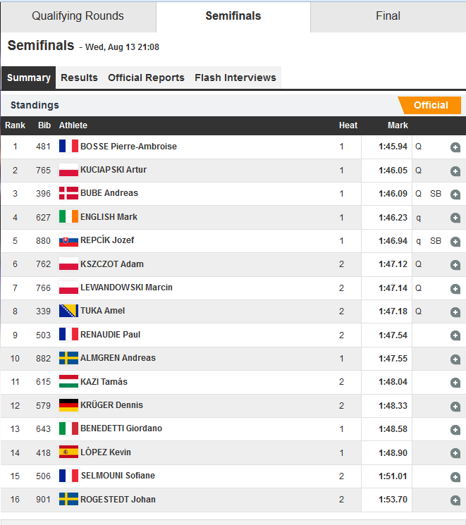
Task: Open the Final round tab
Action: pos(388,16)
